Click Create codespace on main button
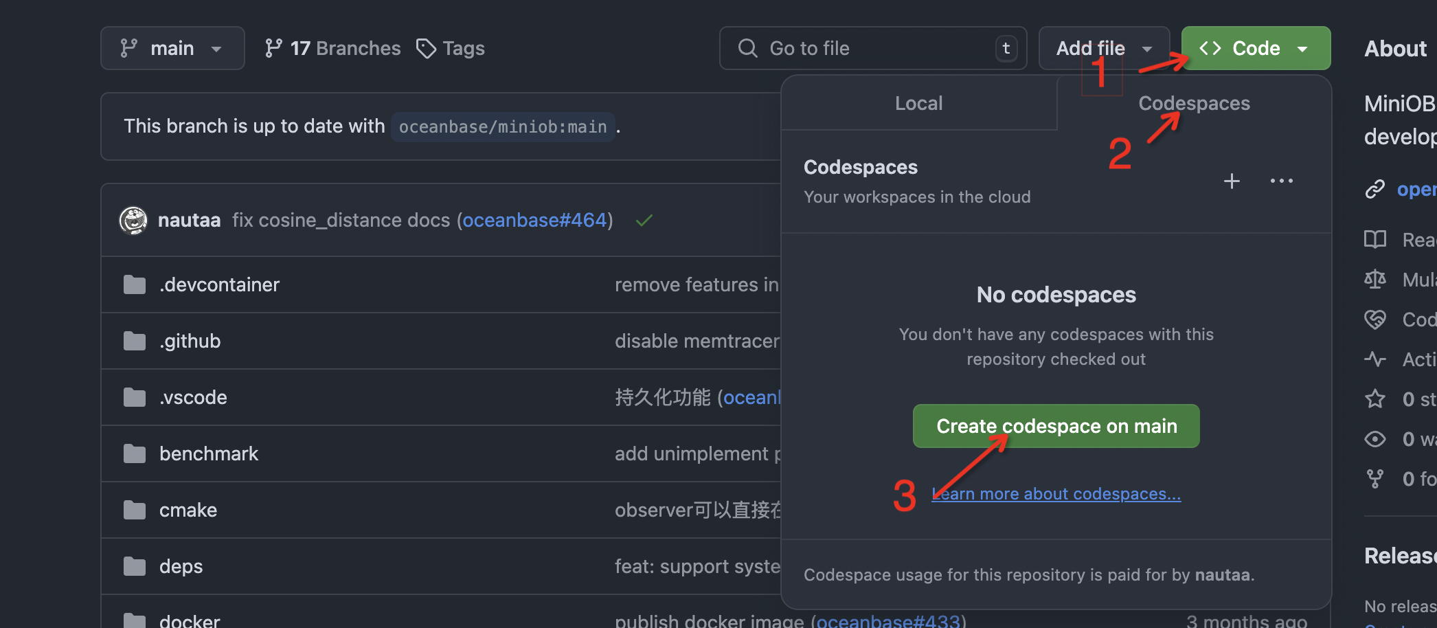1437x628 pixels. tap(1056, 426)
